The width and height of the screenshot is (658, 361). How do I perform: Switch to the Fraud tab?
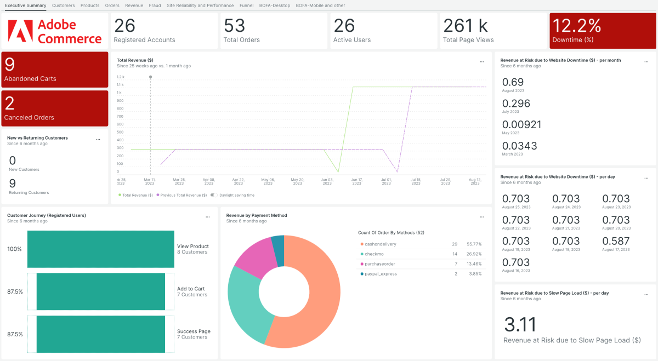coord(155,5)
